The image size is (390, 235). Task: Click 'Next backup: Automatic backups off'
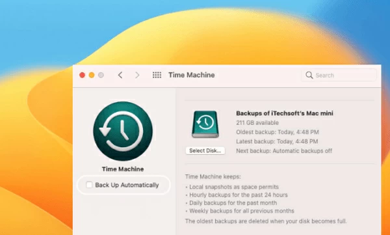(x=284, y=151)
